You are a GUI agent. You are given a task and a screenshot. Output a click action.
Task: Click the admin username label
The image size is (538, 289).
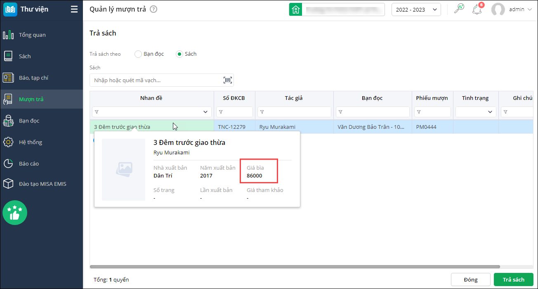click(517, 9)
